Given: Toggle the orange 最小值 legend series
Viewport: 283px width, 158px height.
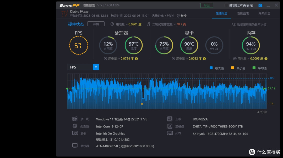Looking at the screenshot, I should click(232, 68).
